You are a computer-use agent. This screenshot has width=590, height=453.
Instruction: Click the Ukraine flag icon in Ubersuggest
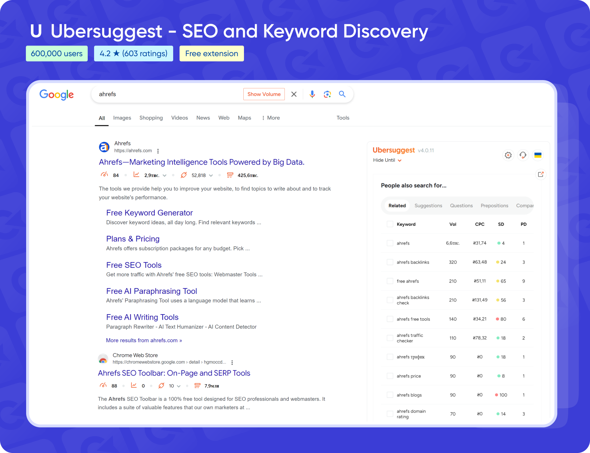click(x=538, y=155)
